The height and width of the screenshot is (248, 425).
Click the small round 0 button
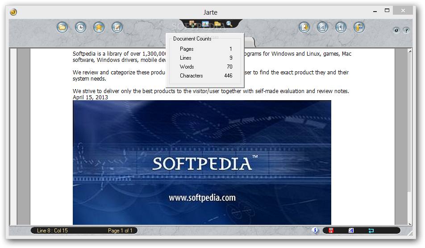[x=396, y=30]
